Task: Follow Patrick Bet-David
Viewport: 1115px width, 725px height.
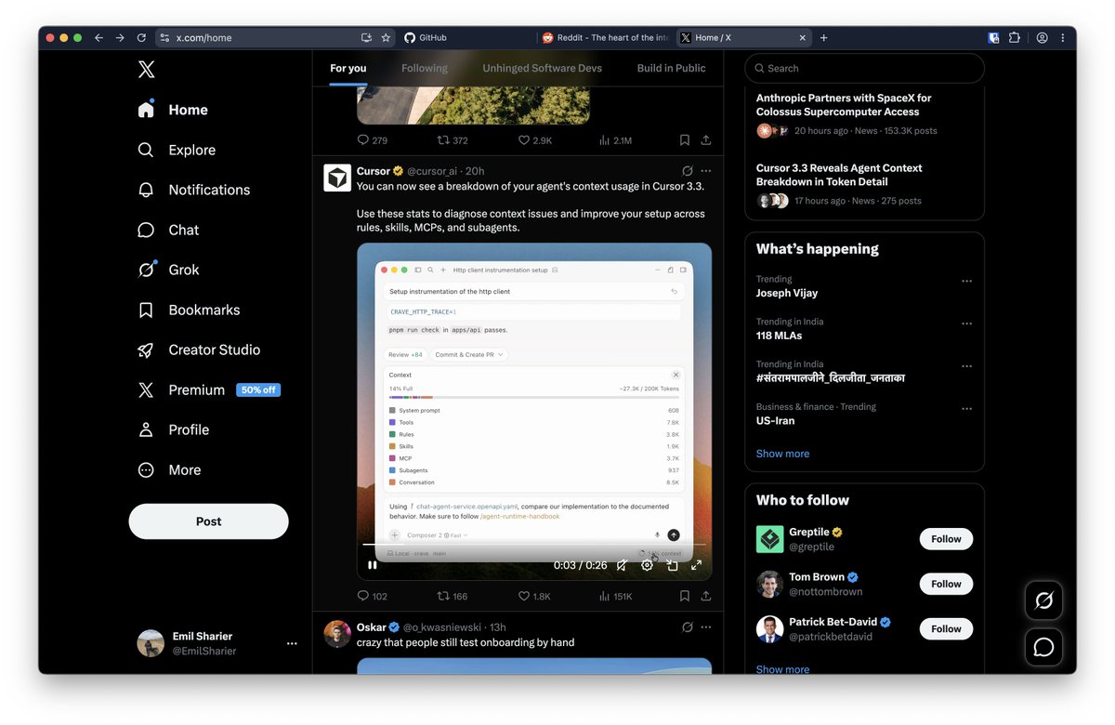Action: [946, 628]
